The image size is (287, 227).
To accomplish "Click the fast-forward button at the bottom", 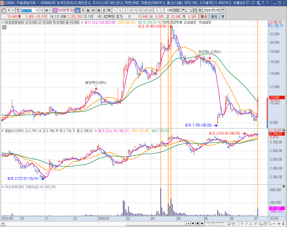I will point(202,223).
